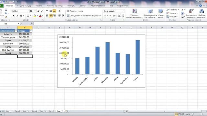
Task: Switch to the Вставка ribbon tab
Action: 39,6
